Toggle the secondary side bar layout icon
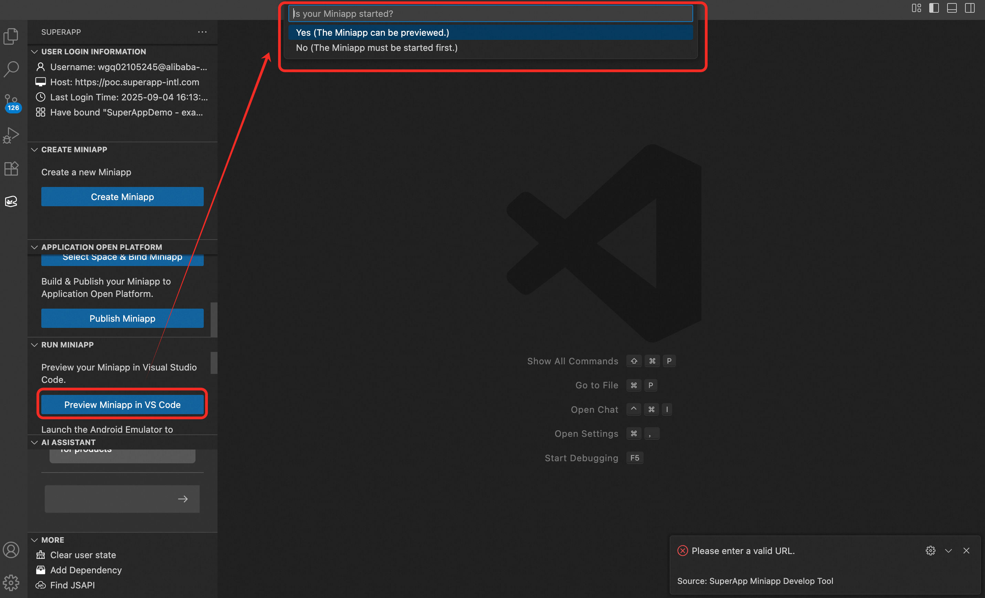Viewport: 985px width, 598px height. 970,8
